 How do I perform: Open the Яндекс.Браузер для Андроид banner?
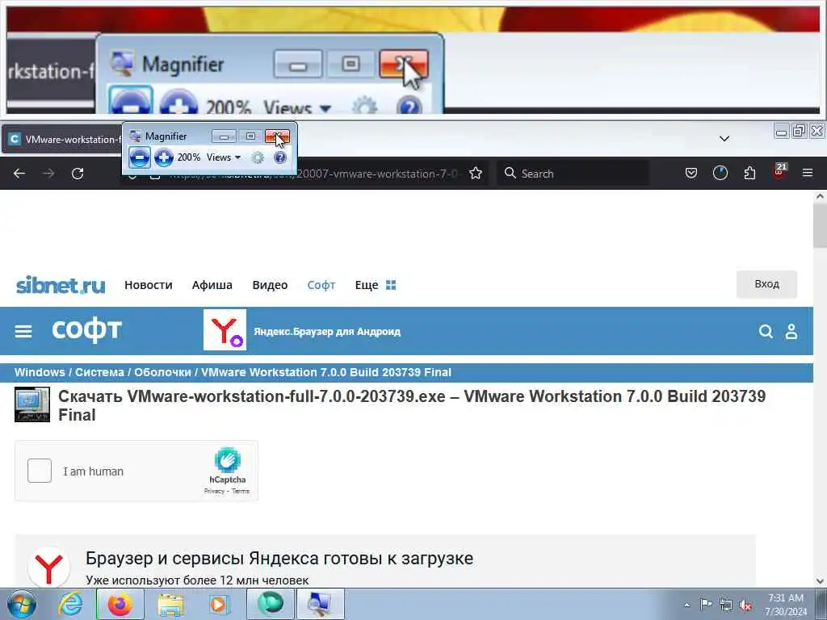pyautogui.click(x=327, y=332)
